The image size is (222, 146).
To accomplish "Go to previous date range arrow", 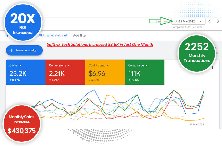I will [x=210, y=21].
